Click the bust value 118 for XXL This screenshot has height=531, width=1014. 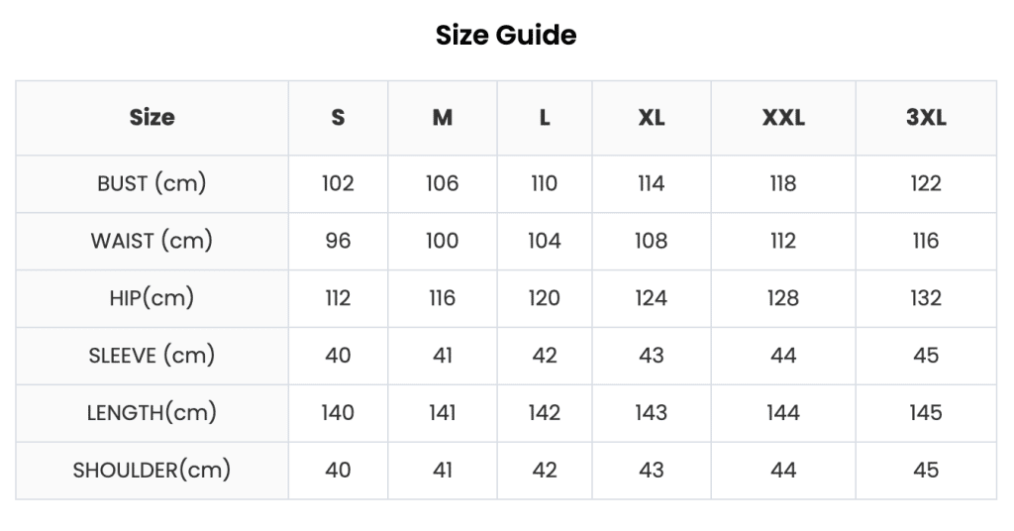click(x=783, y=183)
